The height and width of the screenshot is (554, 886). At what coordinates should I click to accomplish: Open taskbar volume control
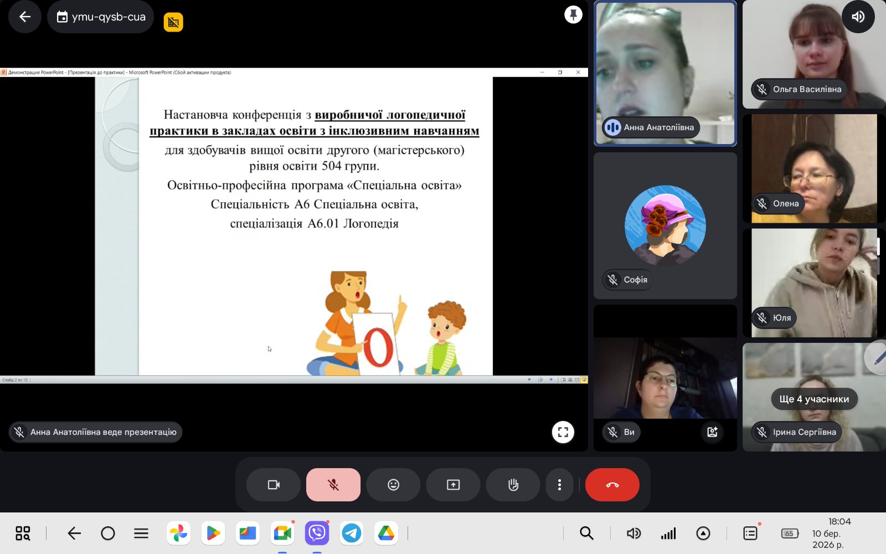[633, 533]
